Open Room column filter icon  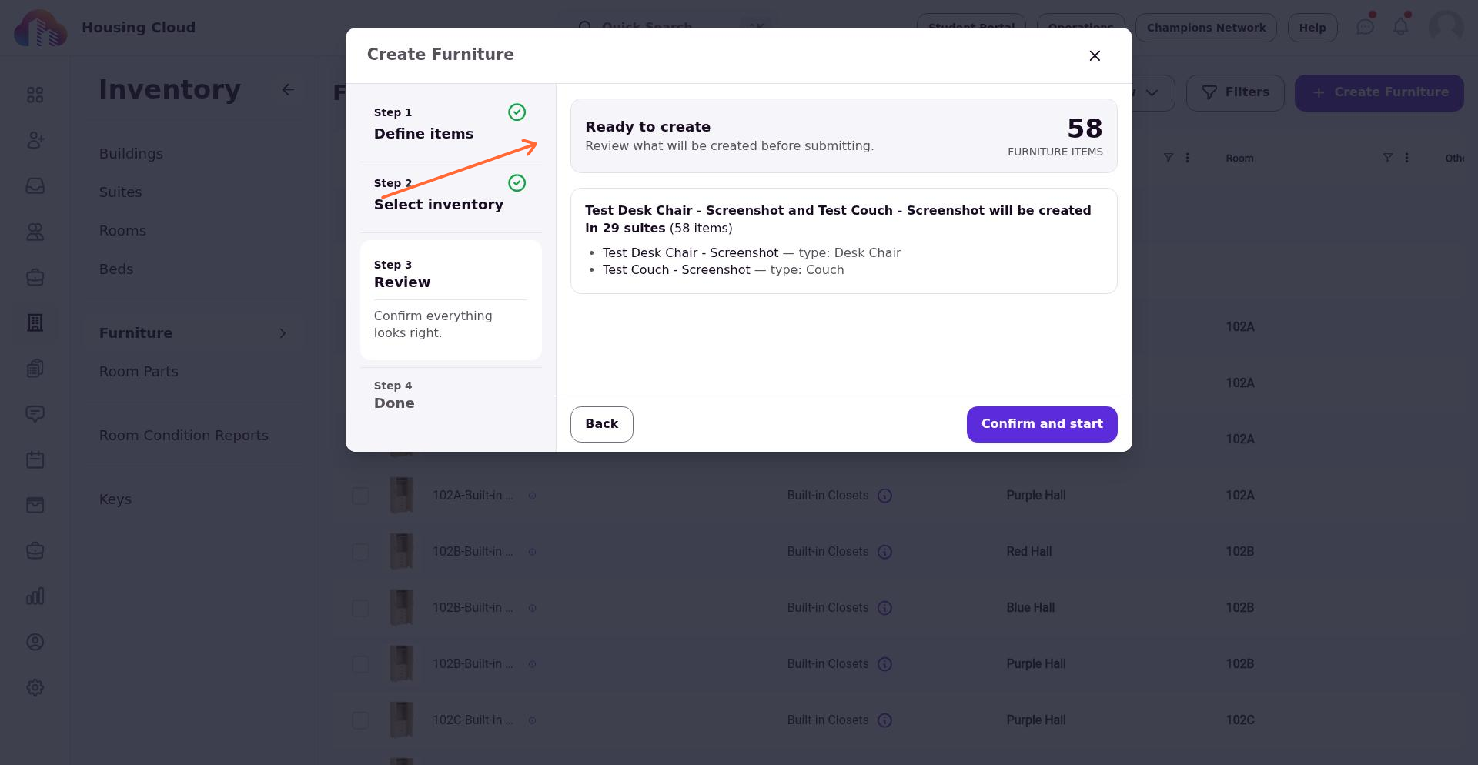coord(1387,158)
